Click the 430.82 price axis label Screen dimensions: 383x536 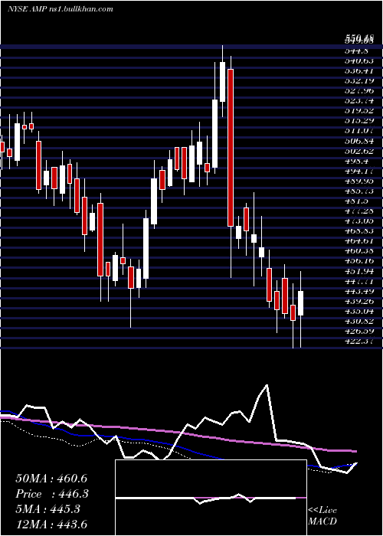[x=359, y=321]
